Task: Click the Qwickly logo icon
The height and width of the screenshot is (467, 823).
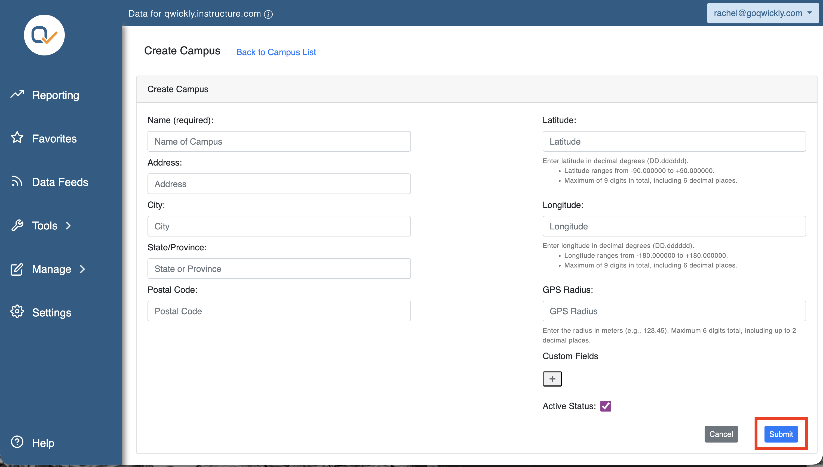Action: 44,35
